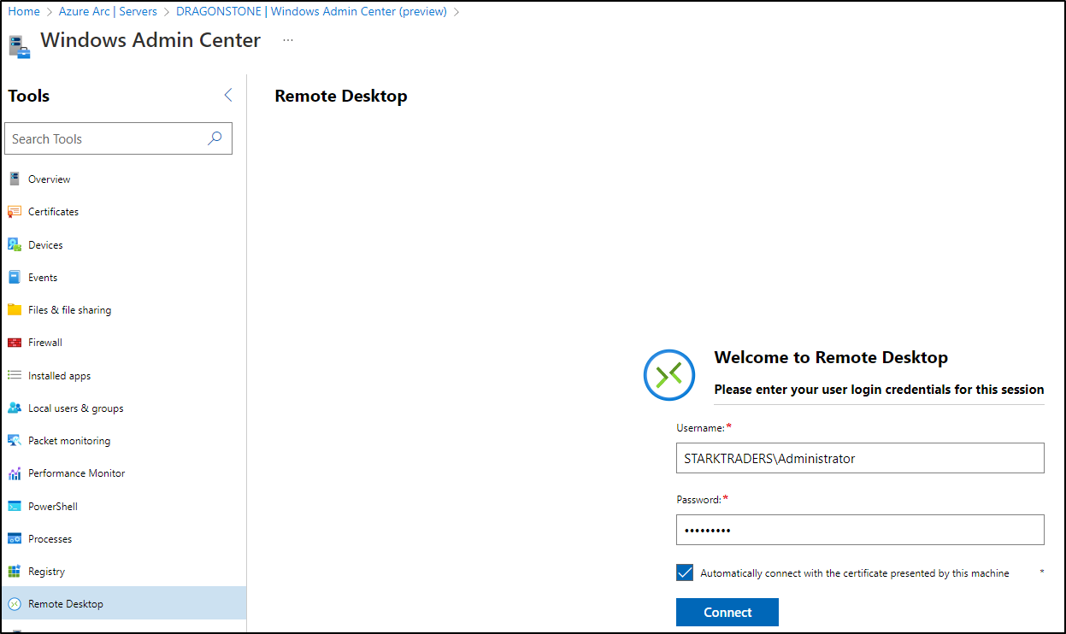Click the Windows Admin Center header icon
The width and height of the screenshot is (1066, 634).
(x=20, y=46)
